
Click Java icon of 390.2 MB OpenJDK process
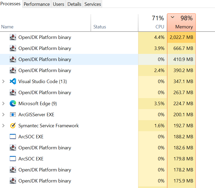pyautogui.click(x=13, y=70)
